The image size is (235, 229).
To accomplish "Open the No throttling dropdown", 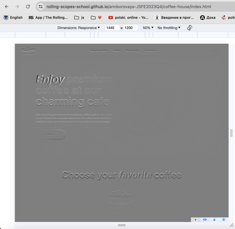I will [169, 28].
